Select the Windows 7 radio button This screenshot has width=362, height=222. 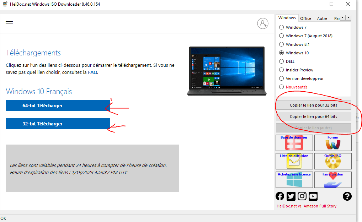point(281,27)
